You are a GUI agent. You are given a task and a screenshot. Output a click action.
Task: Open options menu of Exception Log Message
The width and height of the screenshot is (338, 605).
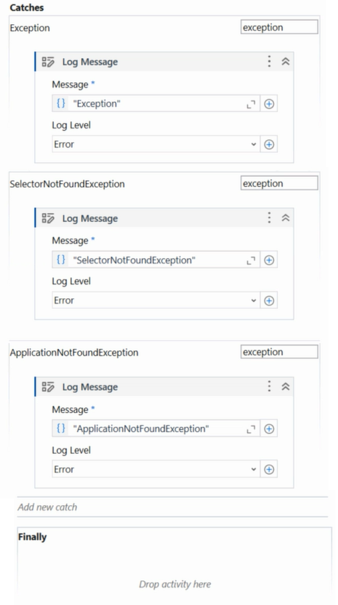click(269, 62)
